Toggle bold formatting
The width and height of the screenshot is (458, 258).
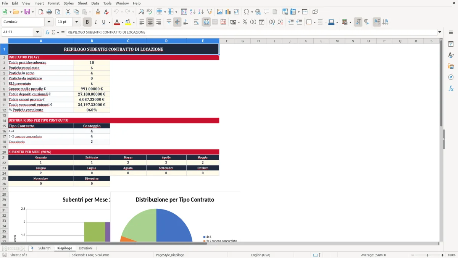click(x=87, y=22)
